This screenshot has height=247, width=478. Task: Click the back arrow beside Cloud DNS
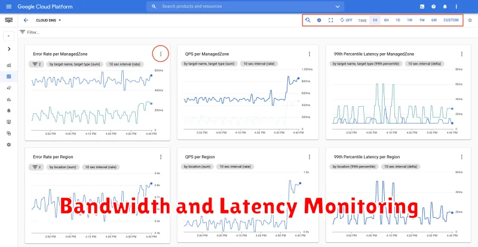click(x=26, y=20)
